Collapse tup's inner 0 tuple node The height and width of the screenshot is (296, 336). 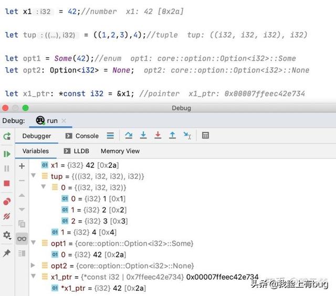(x=44, y=186)
